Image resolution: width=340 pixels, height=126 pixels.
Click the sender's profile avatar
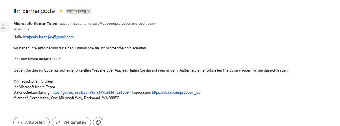3,27
